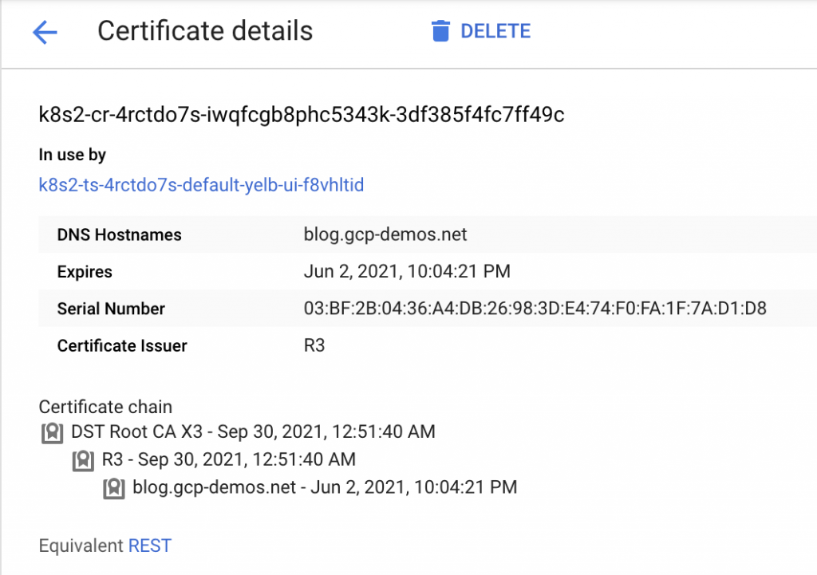
Task: Click the back arrow icon
Action: [x=45, y=32]
